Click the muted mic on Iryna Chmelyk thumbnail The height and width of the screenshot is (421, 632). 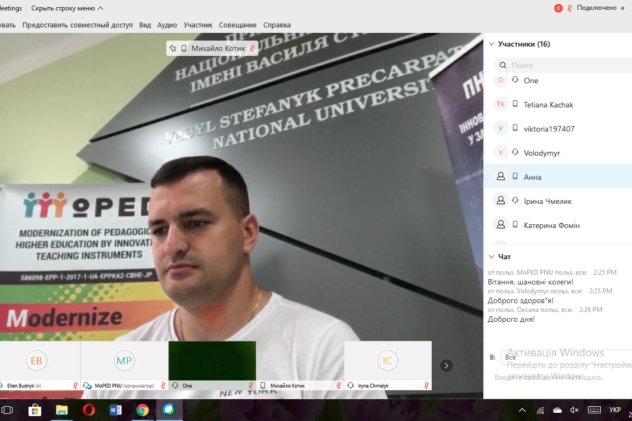point(427,385)
